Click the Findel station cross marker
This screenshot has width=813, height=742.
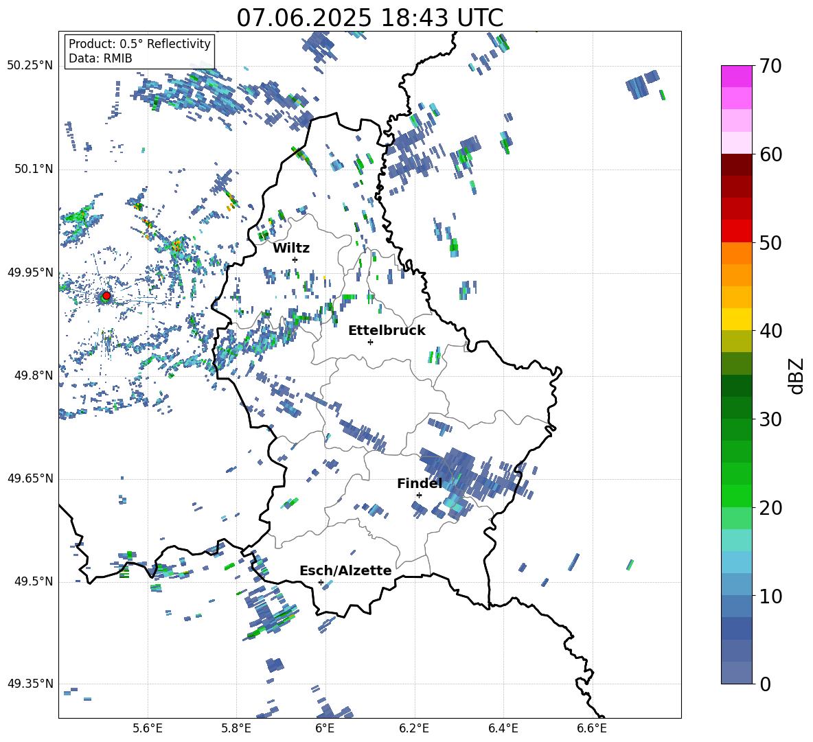[419, 495]
